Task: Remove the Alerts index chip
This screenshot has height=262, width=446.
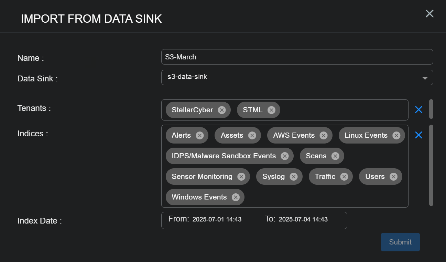Action: 200,135
